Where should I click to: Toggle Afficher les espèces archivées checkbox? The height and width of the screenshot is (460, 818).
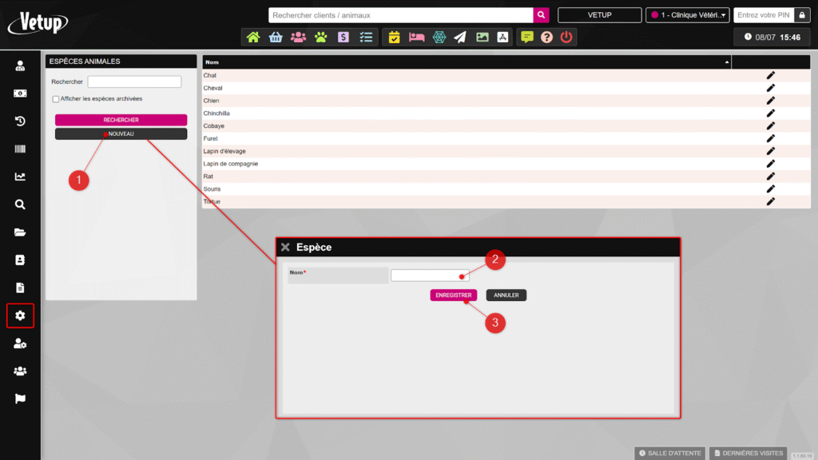click(56, 99)
